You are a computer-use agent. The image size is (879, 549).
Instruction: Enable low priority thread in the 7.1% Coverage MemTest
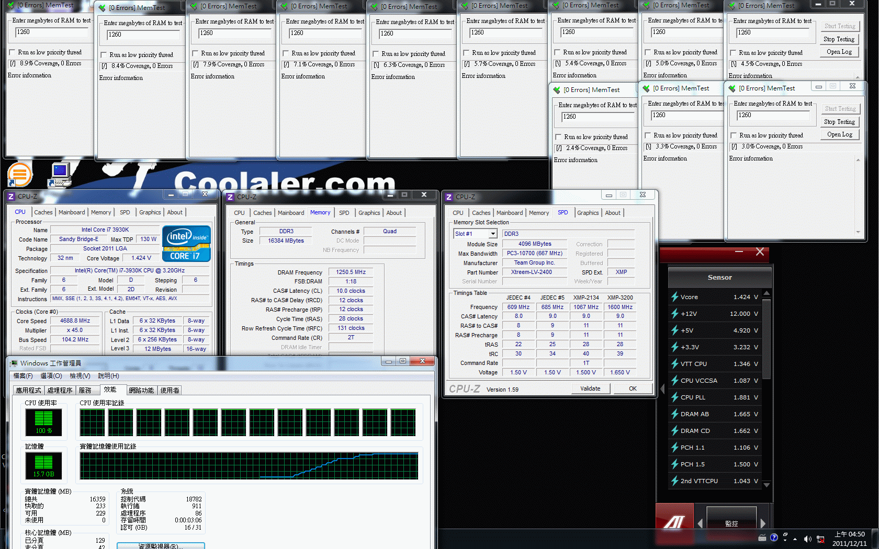[x=286, y=53]
